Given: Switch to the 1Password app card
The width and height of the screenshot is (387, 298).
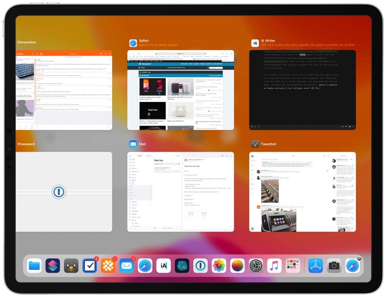Looking at the screenshot, I should click(64, 192).
